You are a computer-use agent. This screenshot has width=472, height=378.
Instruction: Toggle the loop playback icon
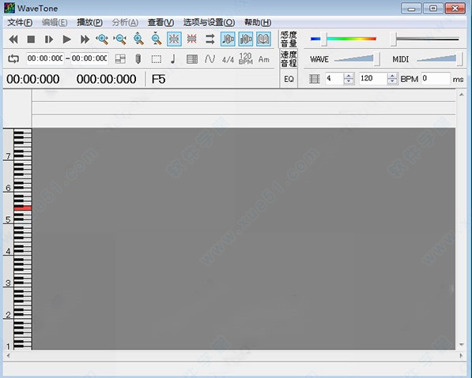tap(13, 58)
